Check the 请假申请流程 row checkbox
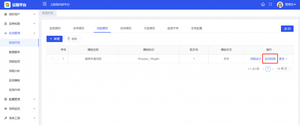Viewport: 300px width, 125px height. pos(52,59)
